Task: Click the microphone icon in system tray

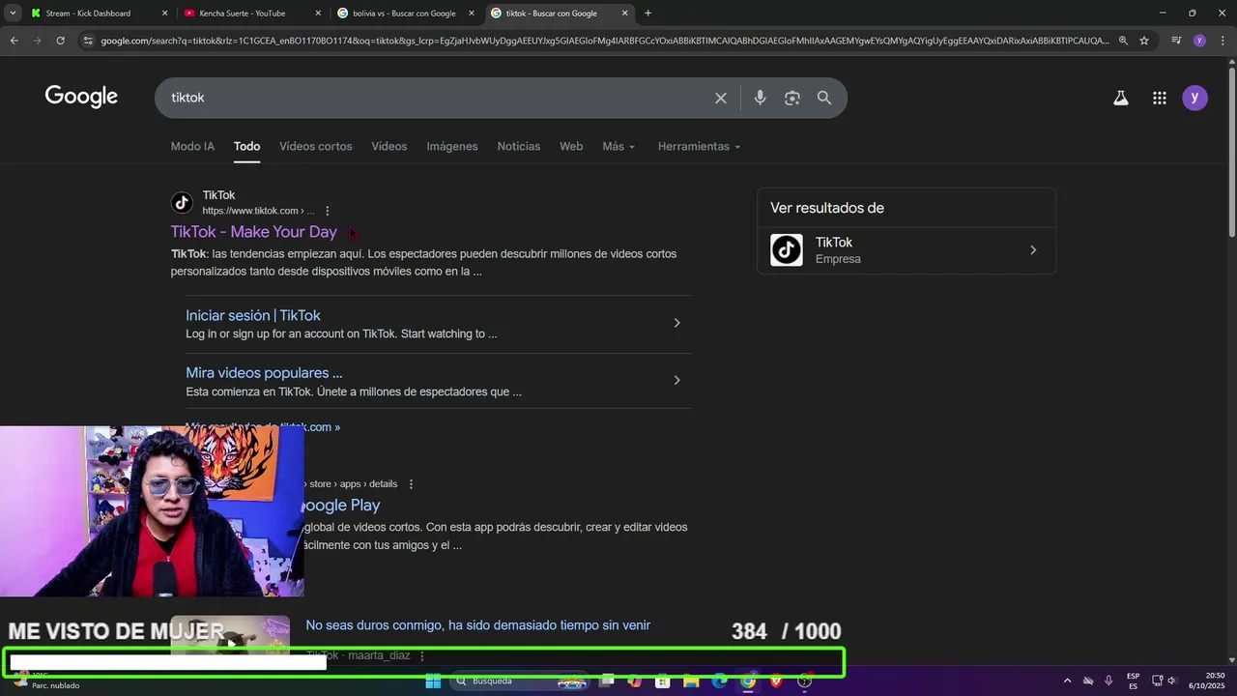Action: [x=1108, y=681]
